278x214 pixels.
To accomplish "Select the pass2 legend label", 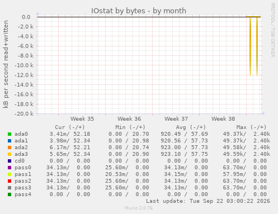I will click(23, 181).
